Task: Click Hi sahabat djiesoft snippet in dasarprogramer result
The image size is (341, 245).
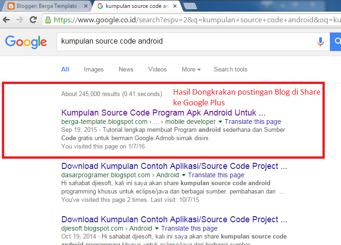Action: (x=173, y=187)
